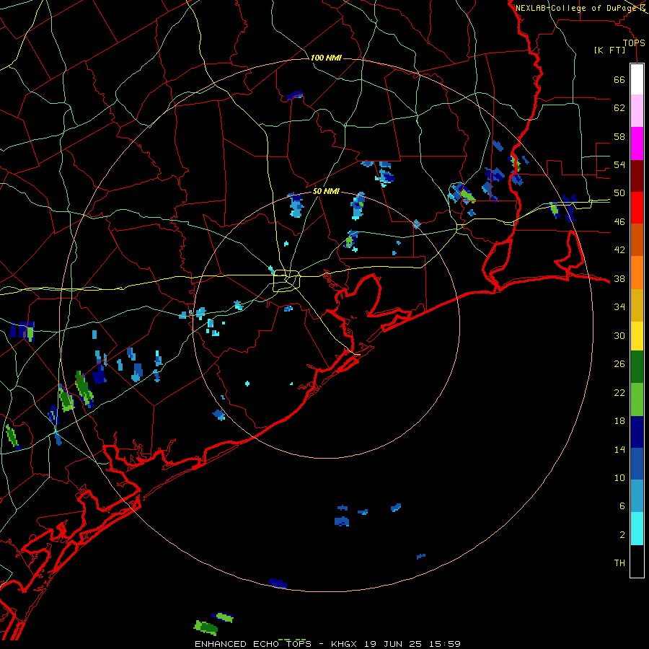Click the 2 legend value
The image size is (649, 649).
point(622,535)
